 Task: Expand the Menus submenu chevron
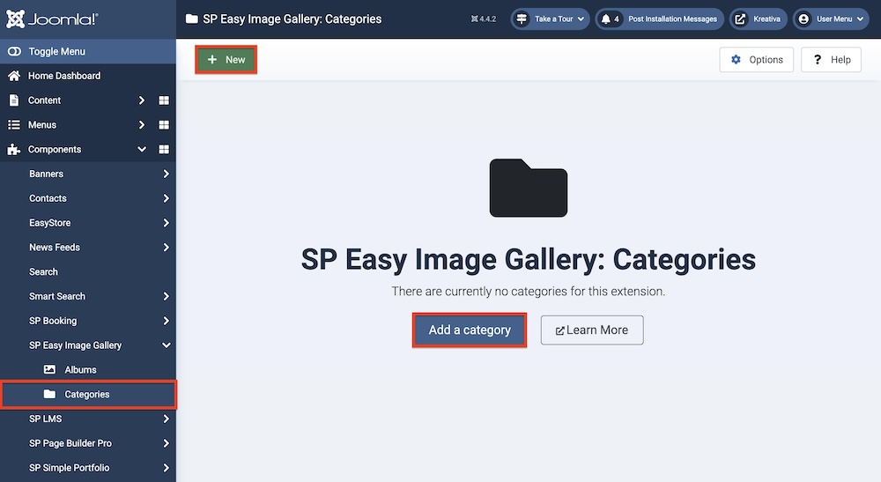coord(142,125)
